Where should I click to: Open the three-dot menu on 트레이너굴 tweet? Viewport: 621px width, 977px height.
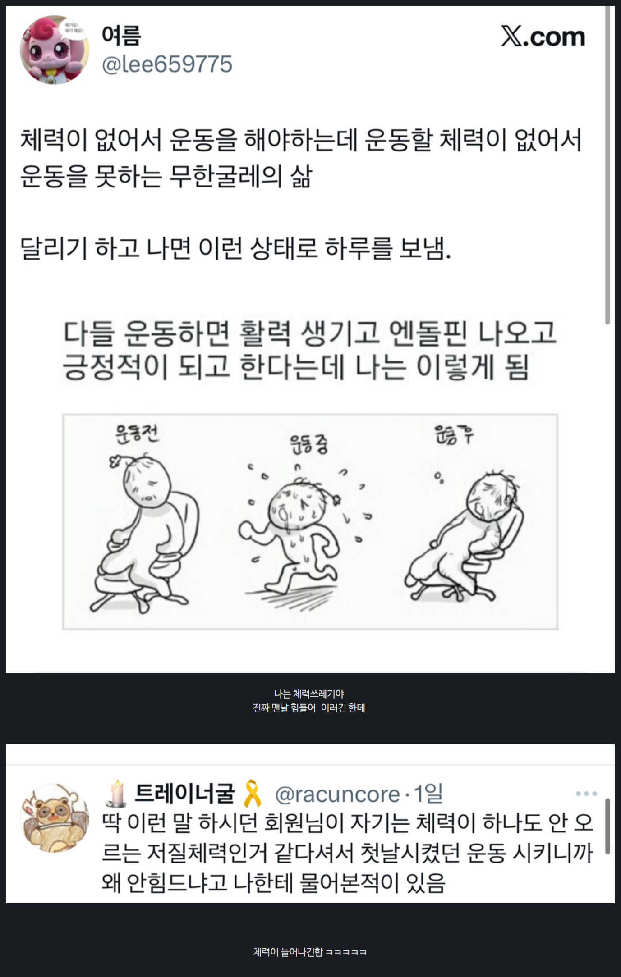coord(586,794)
